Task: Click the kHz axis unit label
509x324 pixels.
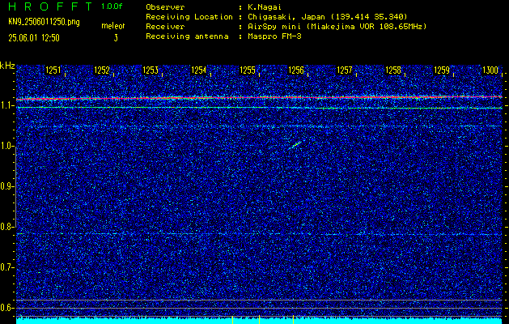Action: click(x=7, y=66)
